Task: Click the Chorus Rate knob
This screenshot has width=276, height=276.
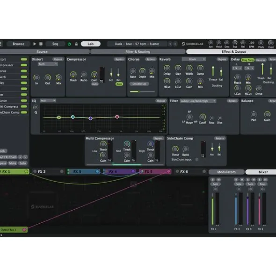Action: 133,71
